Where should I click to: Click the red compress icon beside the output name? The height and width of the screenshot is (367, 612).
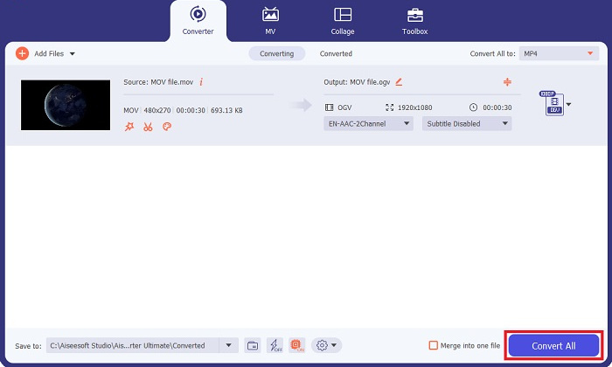coord(506,82)
